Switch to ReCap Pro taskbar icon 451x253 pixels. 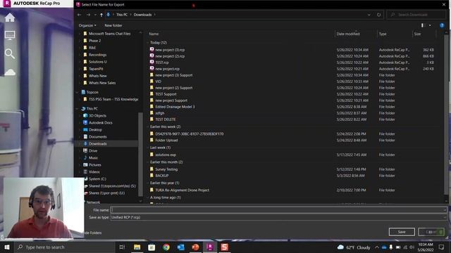click(210, 247)
